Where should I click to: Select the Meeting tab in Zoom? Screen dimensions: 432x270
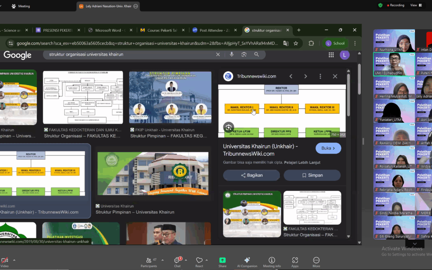pyautogui.click(x=21, y=6)
